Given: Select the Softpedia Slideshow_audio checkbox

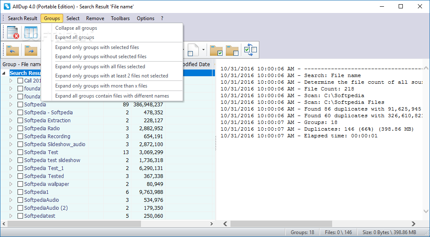Looking at the screenshot, I should tap(20, 144).
